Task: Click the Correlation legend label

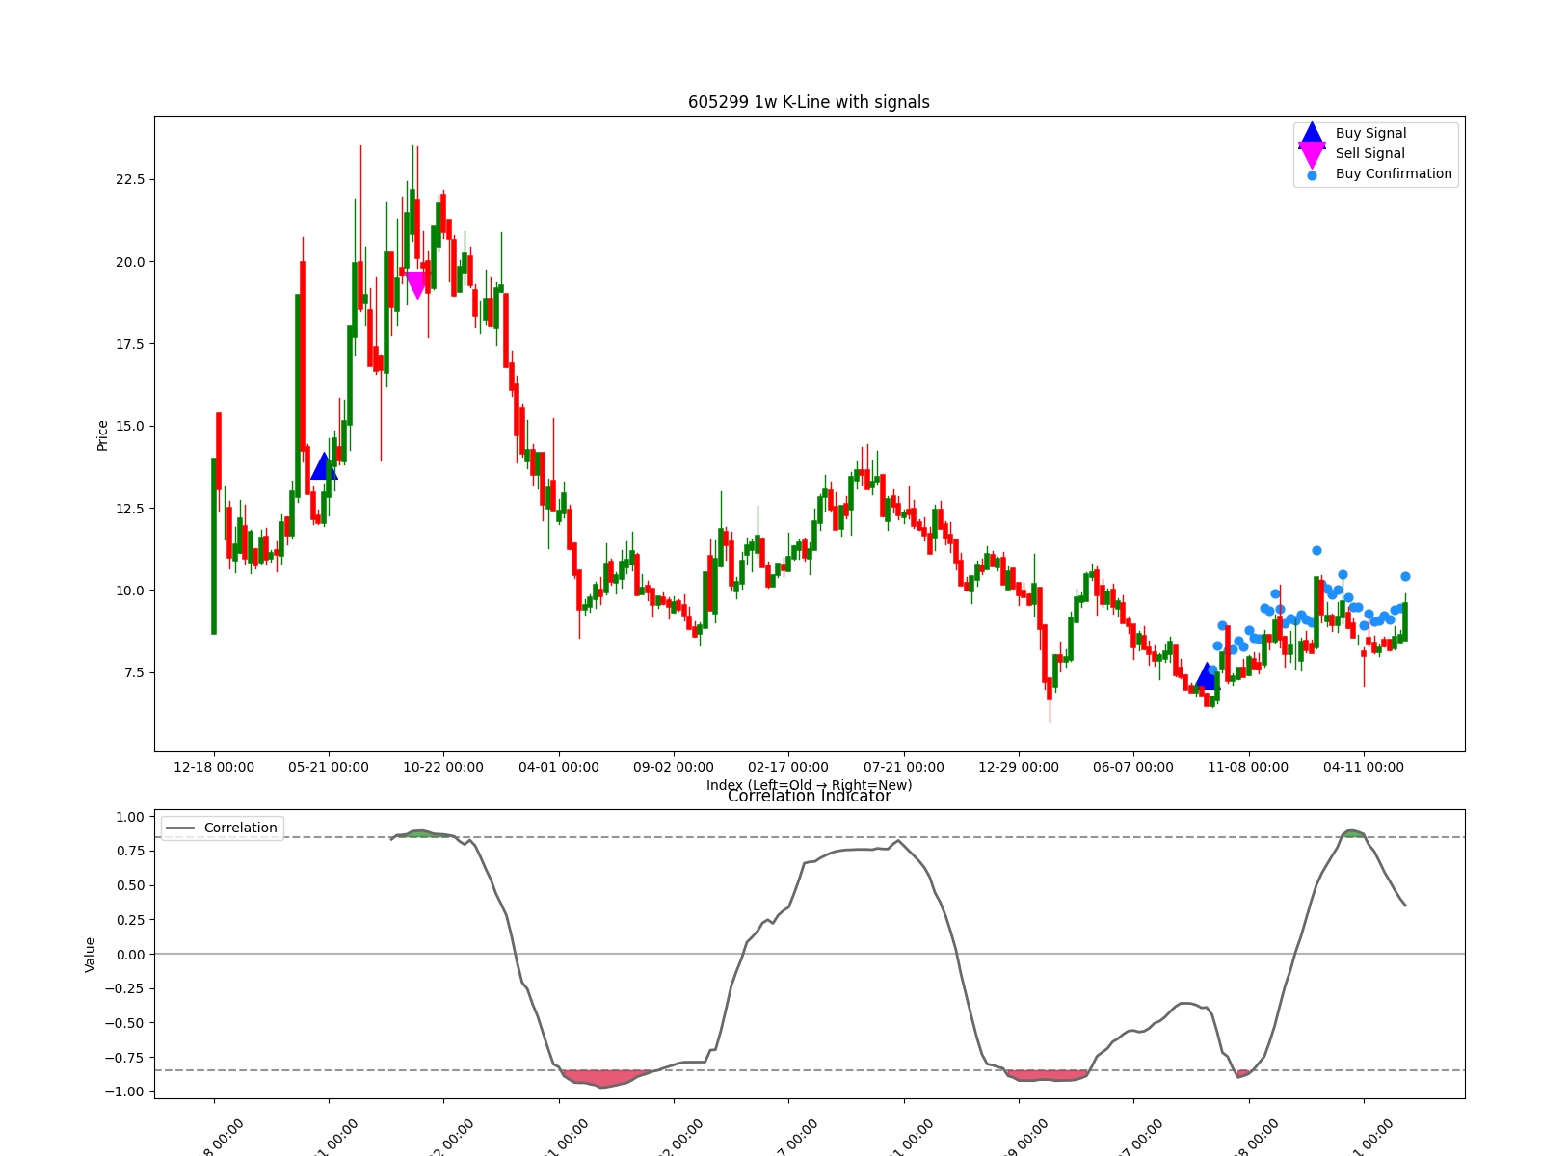Action: pos(240,828)
